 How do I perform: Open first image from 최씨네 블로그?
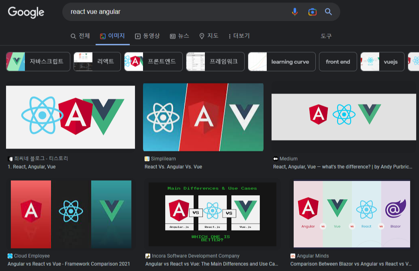tap(71, 117)
